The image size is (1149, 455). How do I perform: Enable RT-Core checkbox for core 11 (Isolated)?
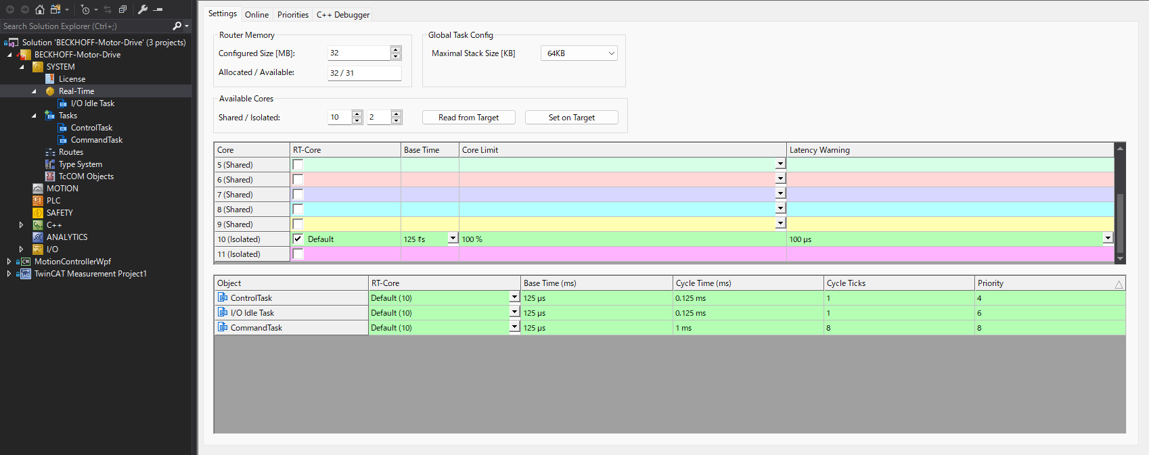click(x=298, y=254)
